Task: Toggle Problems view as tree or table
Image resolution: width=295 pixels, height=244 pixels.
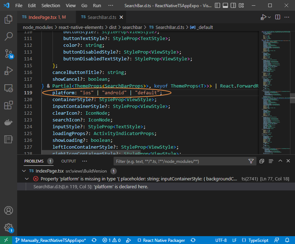Action: 271,161
